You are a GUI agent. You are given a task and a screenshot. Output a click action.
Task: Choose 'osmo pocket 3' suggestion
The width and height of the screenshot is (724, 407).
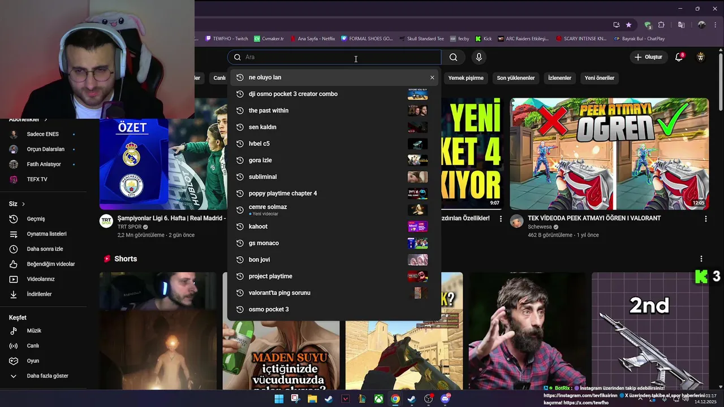[x=334, y=309]
